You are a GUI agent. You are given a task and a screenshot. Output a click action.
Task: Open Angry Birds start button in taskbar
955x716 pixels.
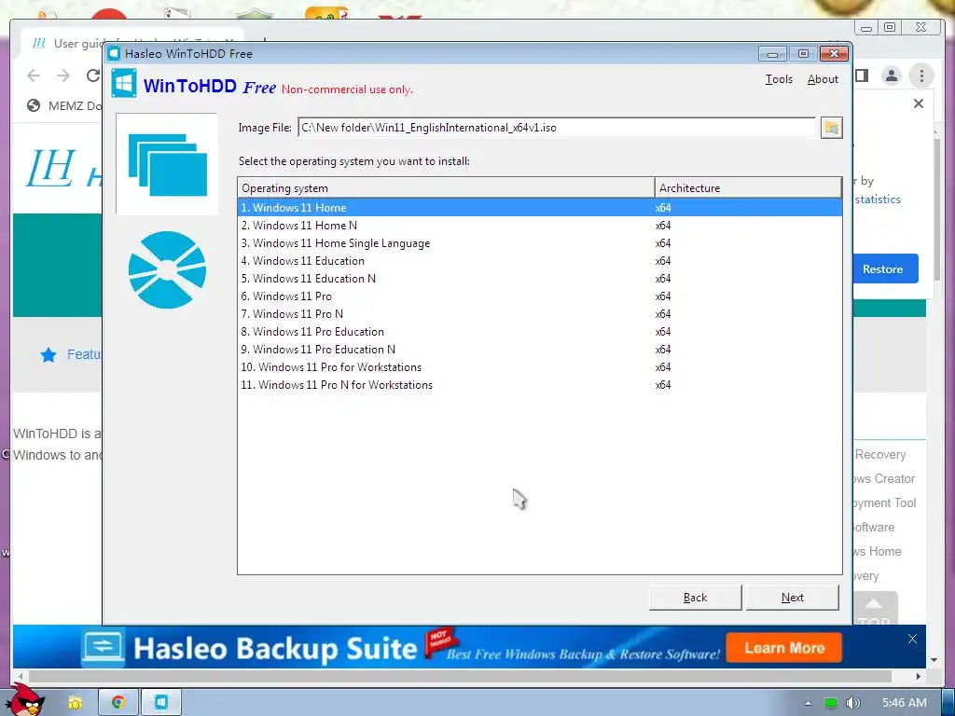(x=24, y=700)
